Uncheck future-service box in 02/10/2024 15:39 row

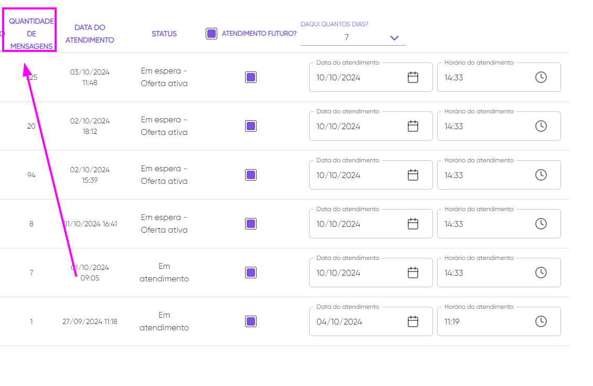pos(251,175)
